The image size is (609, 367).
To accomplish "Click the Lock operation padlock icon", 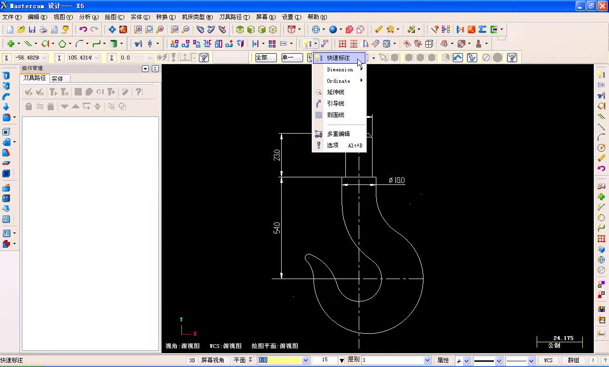I will point(29,106).
